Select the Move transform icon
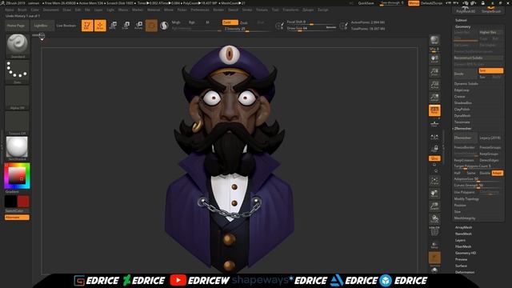This screenshot has width=512, height=288. (113, 26)
